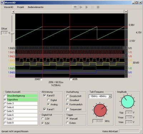Toggle the Kanal 0 checkbox

click(x=45, y=95)
